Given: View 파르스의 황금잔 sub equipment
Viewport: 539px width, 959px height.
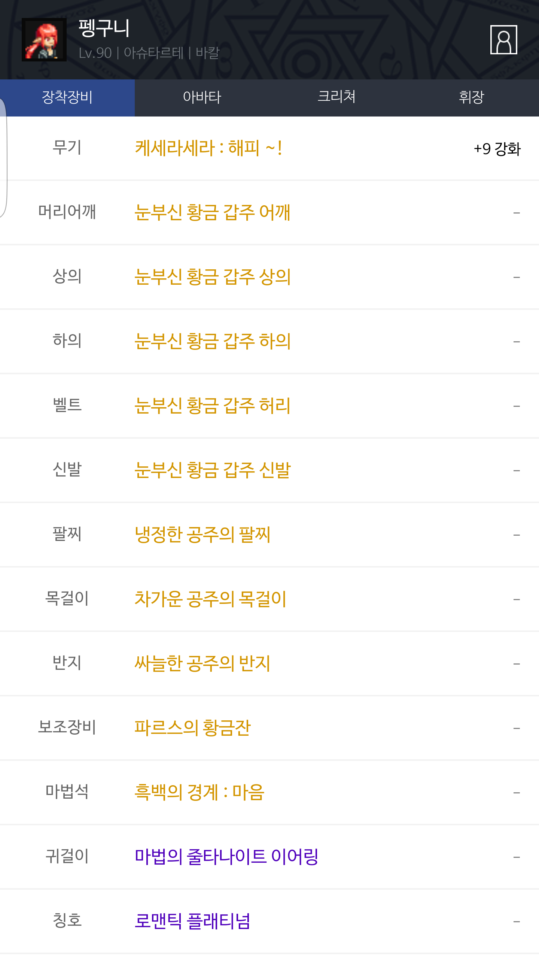Looking at the screenshot, I should click(x=192, y=728).
